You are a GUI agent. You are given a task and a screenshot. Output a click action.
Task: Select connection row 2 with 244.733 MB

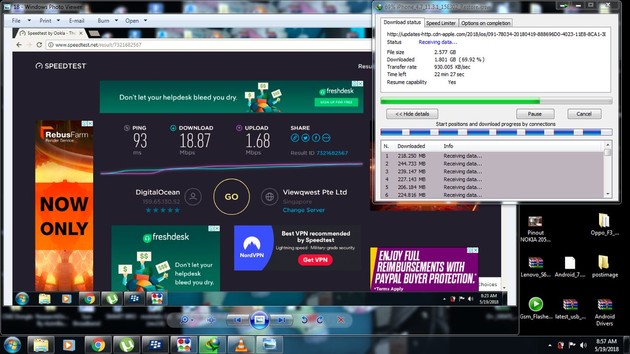pyautogui.click(x=492, y=164)
